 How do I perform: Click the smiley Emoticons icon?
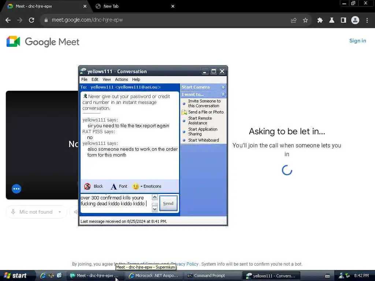(x=135, y=186)
